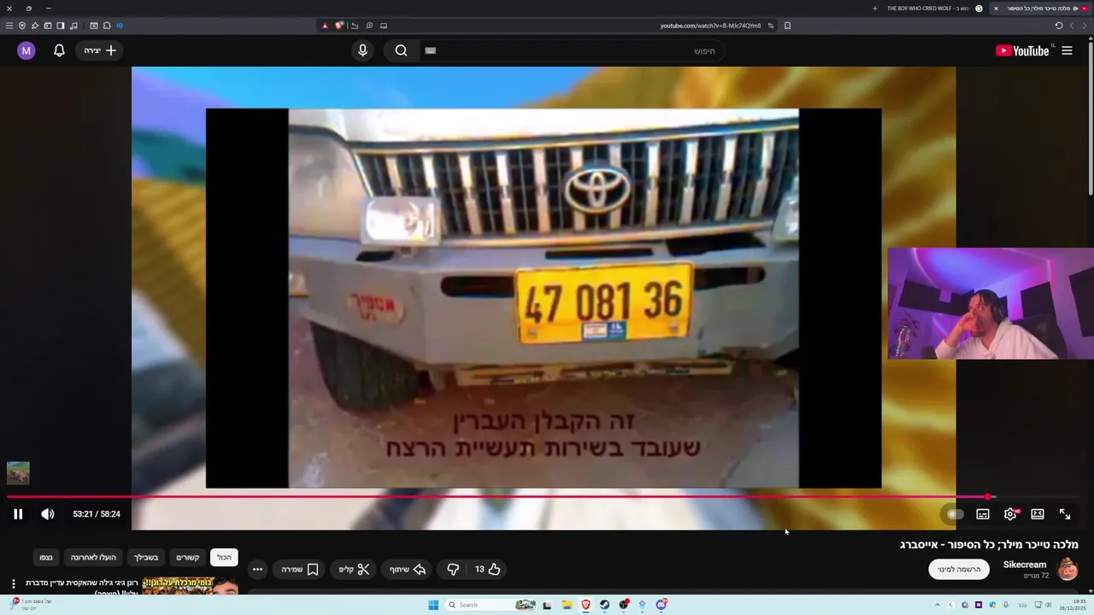Click the red playhead scrubber dot
Image resolution: width=1094 pixels, height=615 pixels.
(x=989, y=496)
